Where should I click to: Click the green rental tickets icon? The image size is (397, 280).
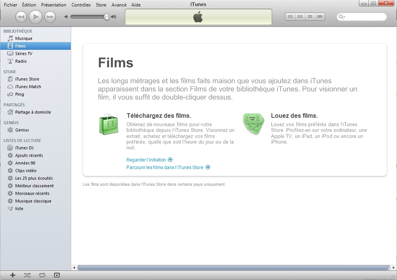[254, 124]
